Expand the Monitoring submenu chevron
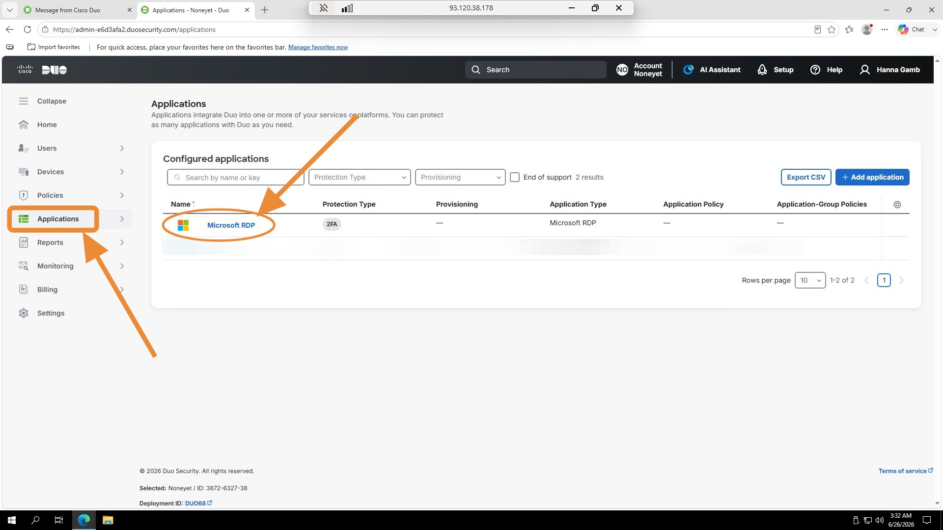The image size is (943, 530). point(122,266)
